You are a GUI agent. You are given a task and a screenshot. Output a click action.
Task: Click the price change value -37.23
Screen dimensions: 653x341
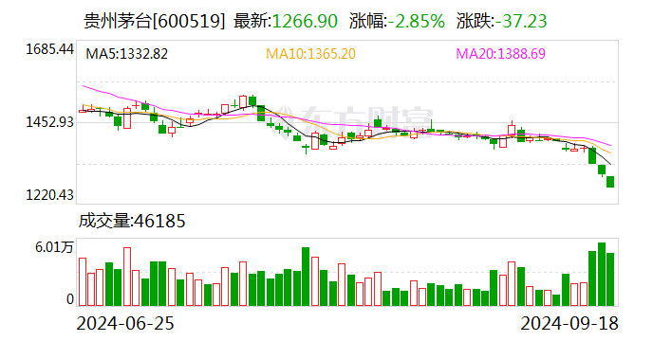pos(520,21)
